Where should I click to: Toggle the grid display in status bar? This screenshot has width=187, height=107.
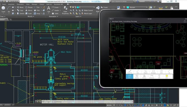[x=114, y=105]
